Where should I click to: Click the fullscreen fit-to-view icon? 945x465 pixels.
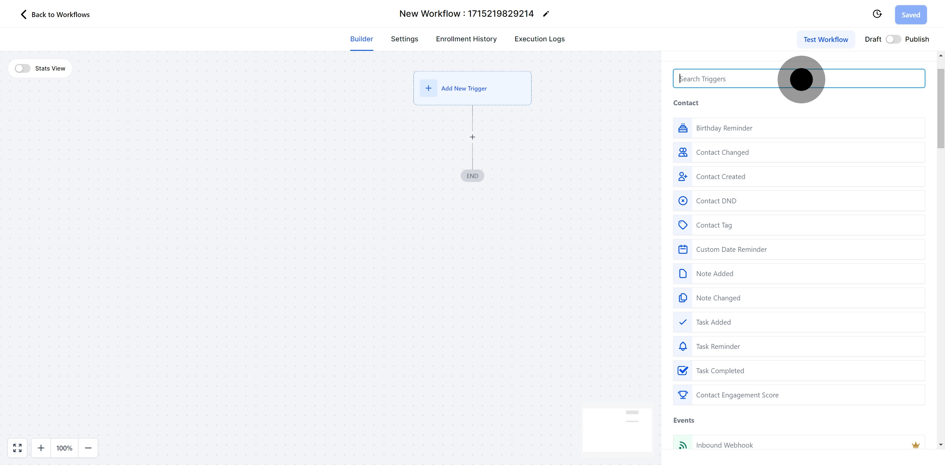point(17,448)
